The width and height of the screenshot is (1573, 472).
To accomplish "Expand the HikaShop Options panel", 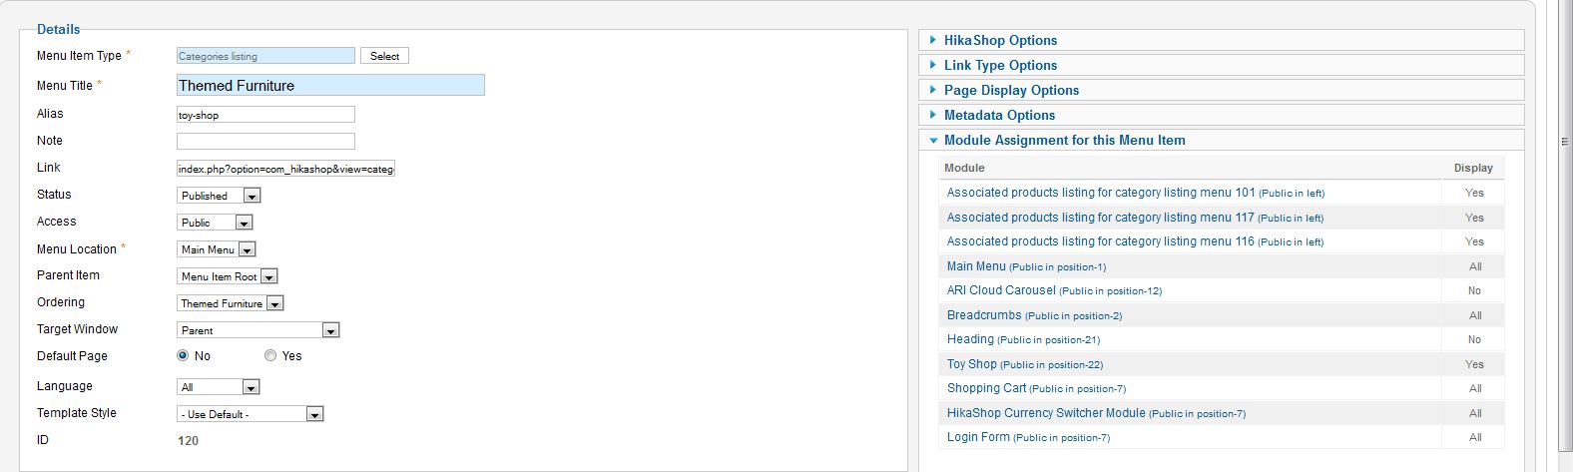I will pos(1000,41).
